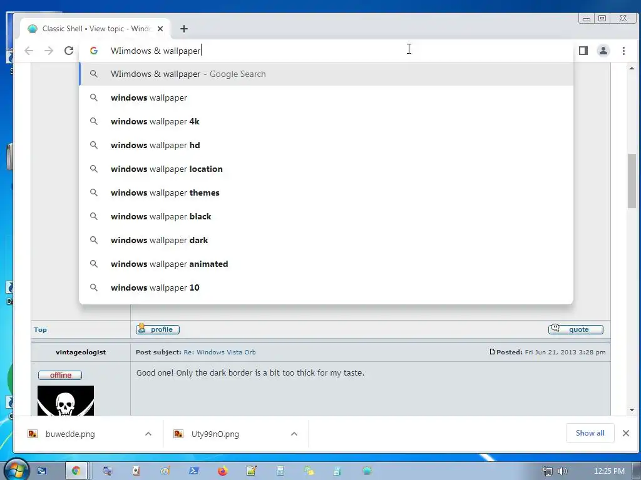Pick 'windows wallpaper black' suggestion
The width and height of the screenshot is (641, 480).
[326, 216]
